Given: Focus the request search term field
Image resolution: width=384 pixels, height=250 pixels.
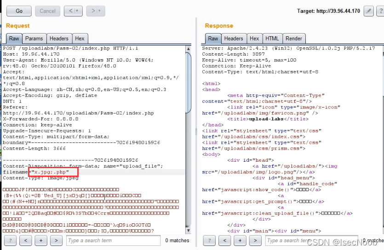Looking at the screenshot, I should click(113, 240).
